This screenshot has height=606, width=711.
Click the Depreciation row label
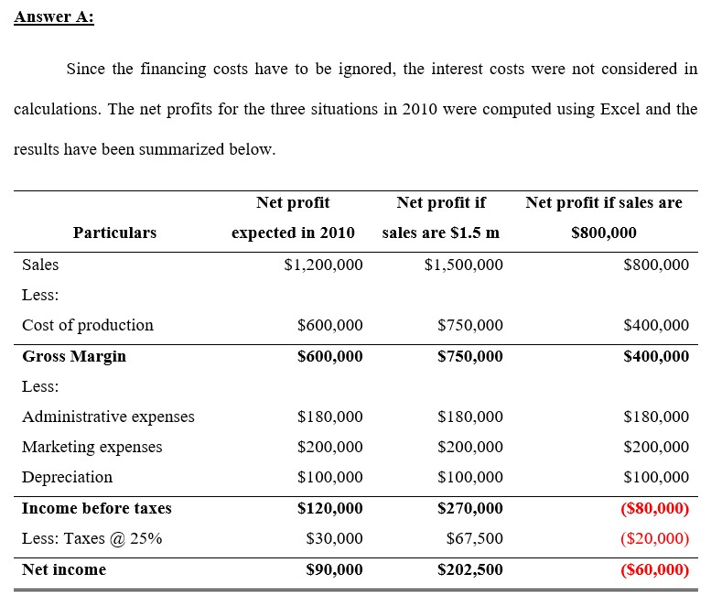(67, 477)
